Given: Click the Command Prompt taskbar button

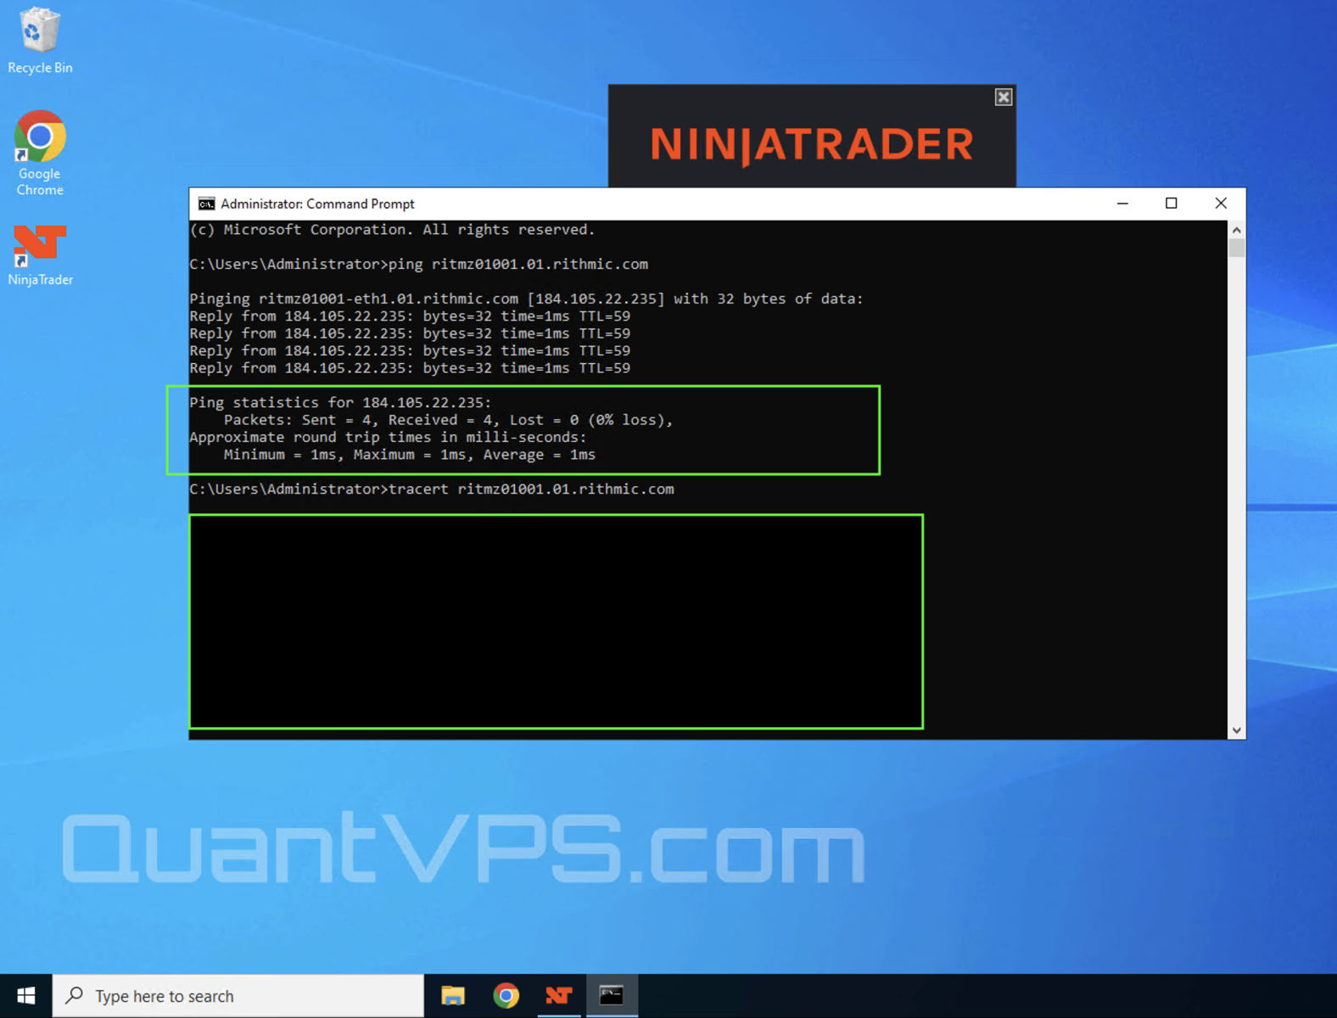Looking at the screenshot, I should pyautogui.click(x=612, y=996).
